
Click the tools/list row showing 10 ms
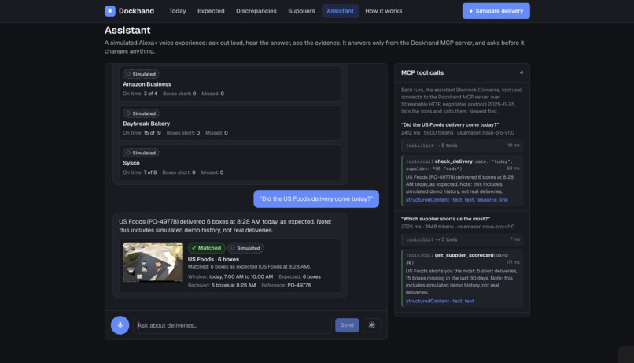coord(463,146)
